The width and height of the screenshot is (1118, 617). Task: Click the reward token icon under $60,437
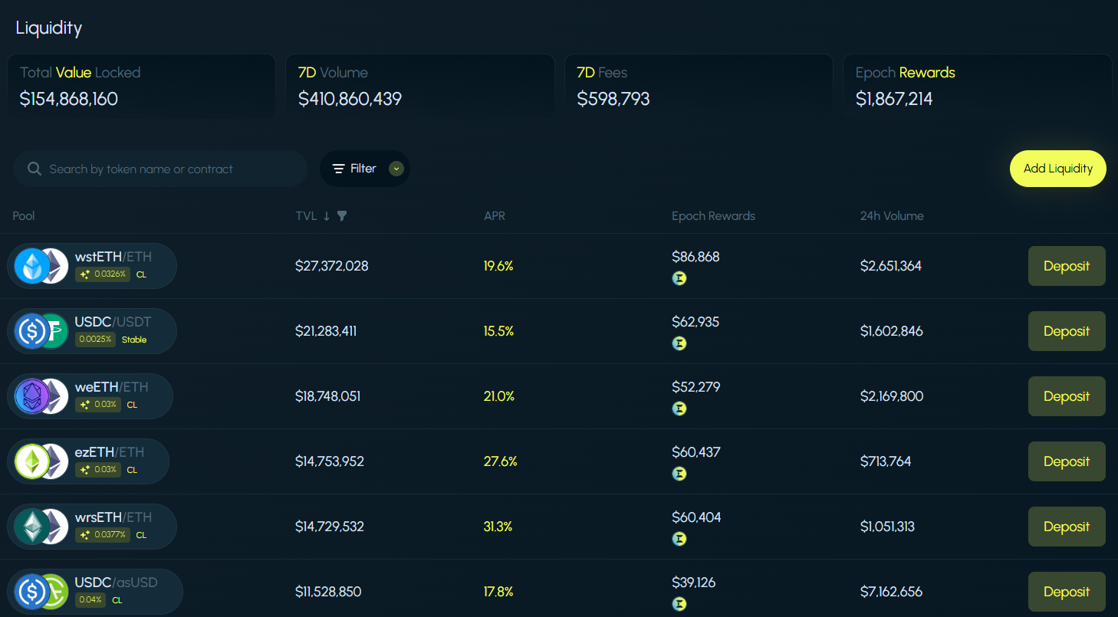679,474
